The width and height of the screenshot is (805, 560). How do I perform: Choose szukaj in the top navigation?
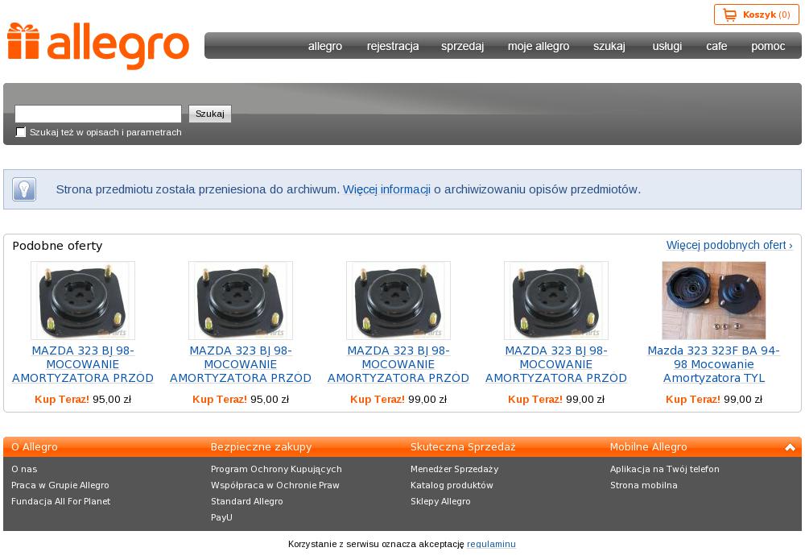click(x=609, y=46)
